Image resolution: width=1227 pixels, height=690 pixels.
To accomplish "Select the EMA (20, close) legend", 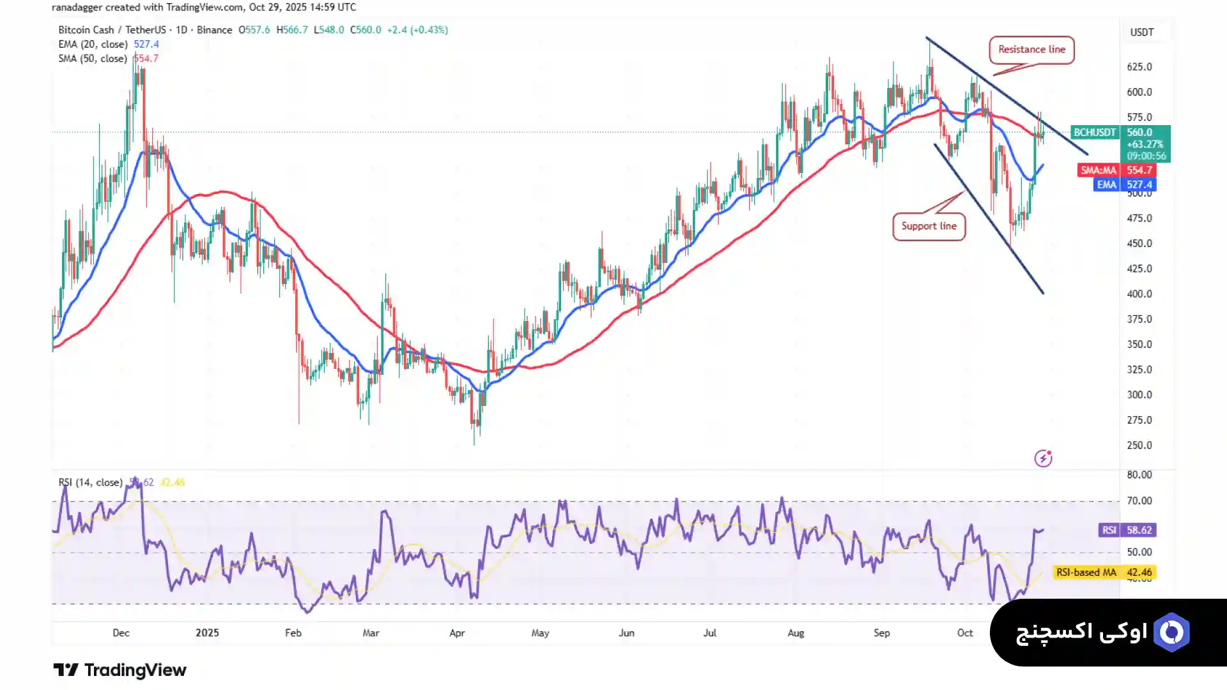I will 93,44.
